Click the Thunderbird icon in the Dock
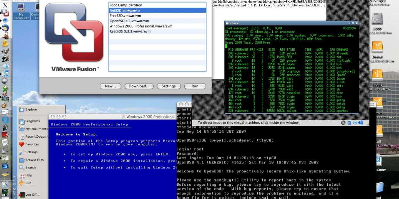 (x=5, y=28)
